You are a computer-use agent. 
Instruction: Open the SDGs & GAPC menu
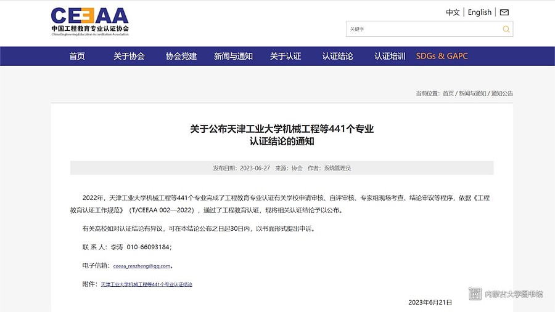[x=442, y=56]
